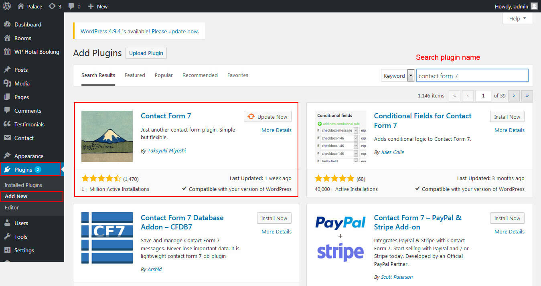541x286 pixels.
Task: Open the updates indicator showing 3
Action: 55,6
